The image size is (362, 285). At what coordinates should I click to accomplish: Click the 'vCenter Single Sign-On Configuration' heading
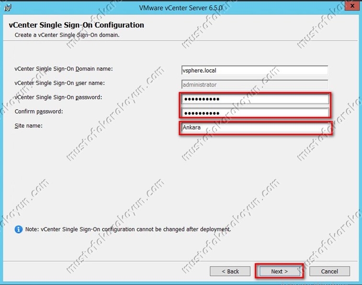pos(76,25)
